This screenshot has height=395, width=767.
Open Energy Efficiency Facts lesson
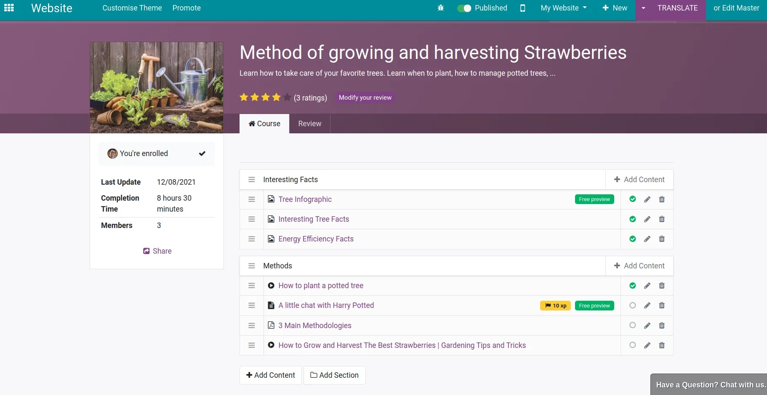[316, 239]
